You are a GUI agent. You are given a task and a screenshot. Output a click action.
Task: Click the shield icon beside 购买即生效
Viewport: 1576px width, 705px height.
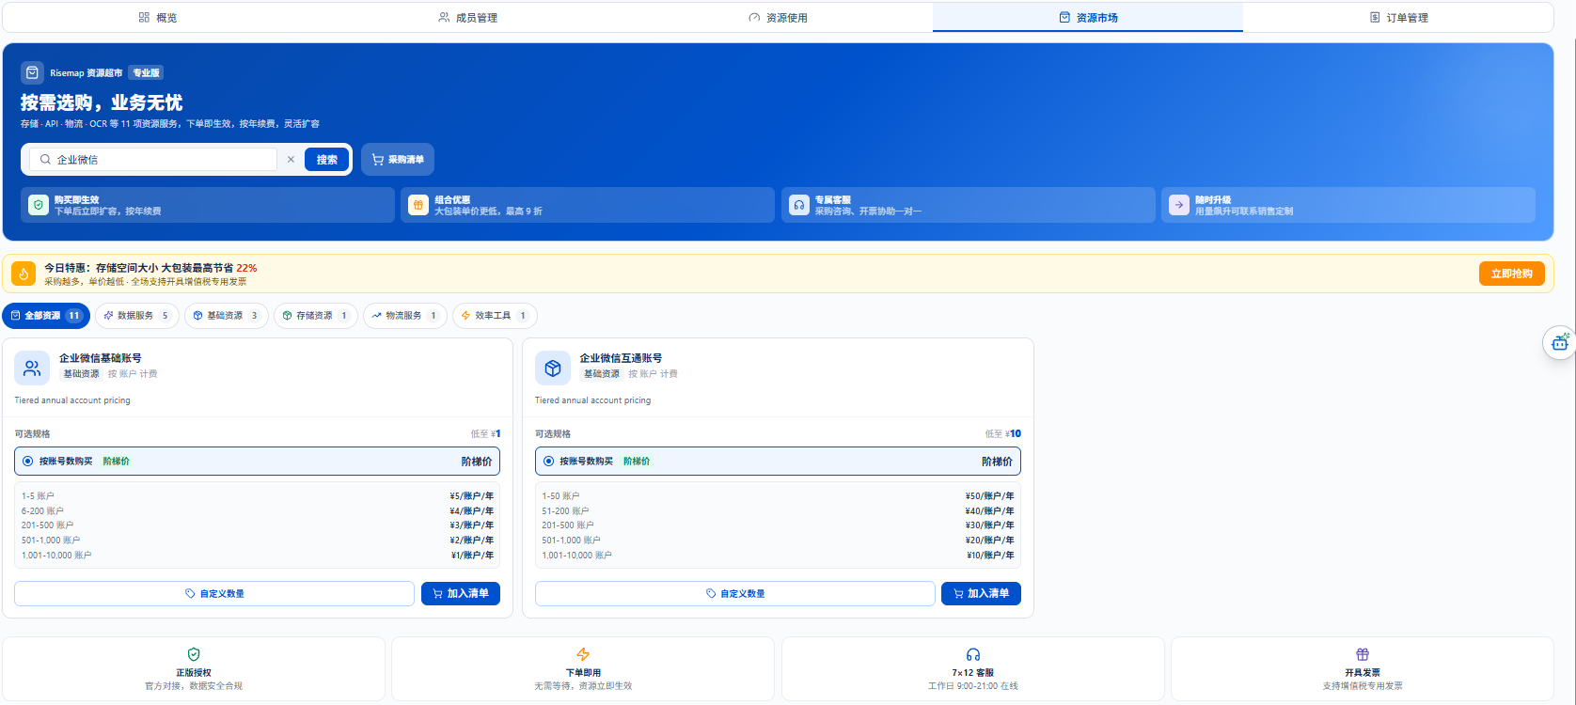[39, 205]
